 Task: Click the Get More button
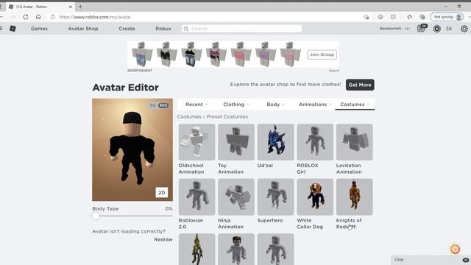coord(360,85)
